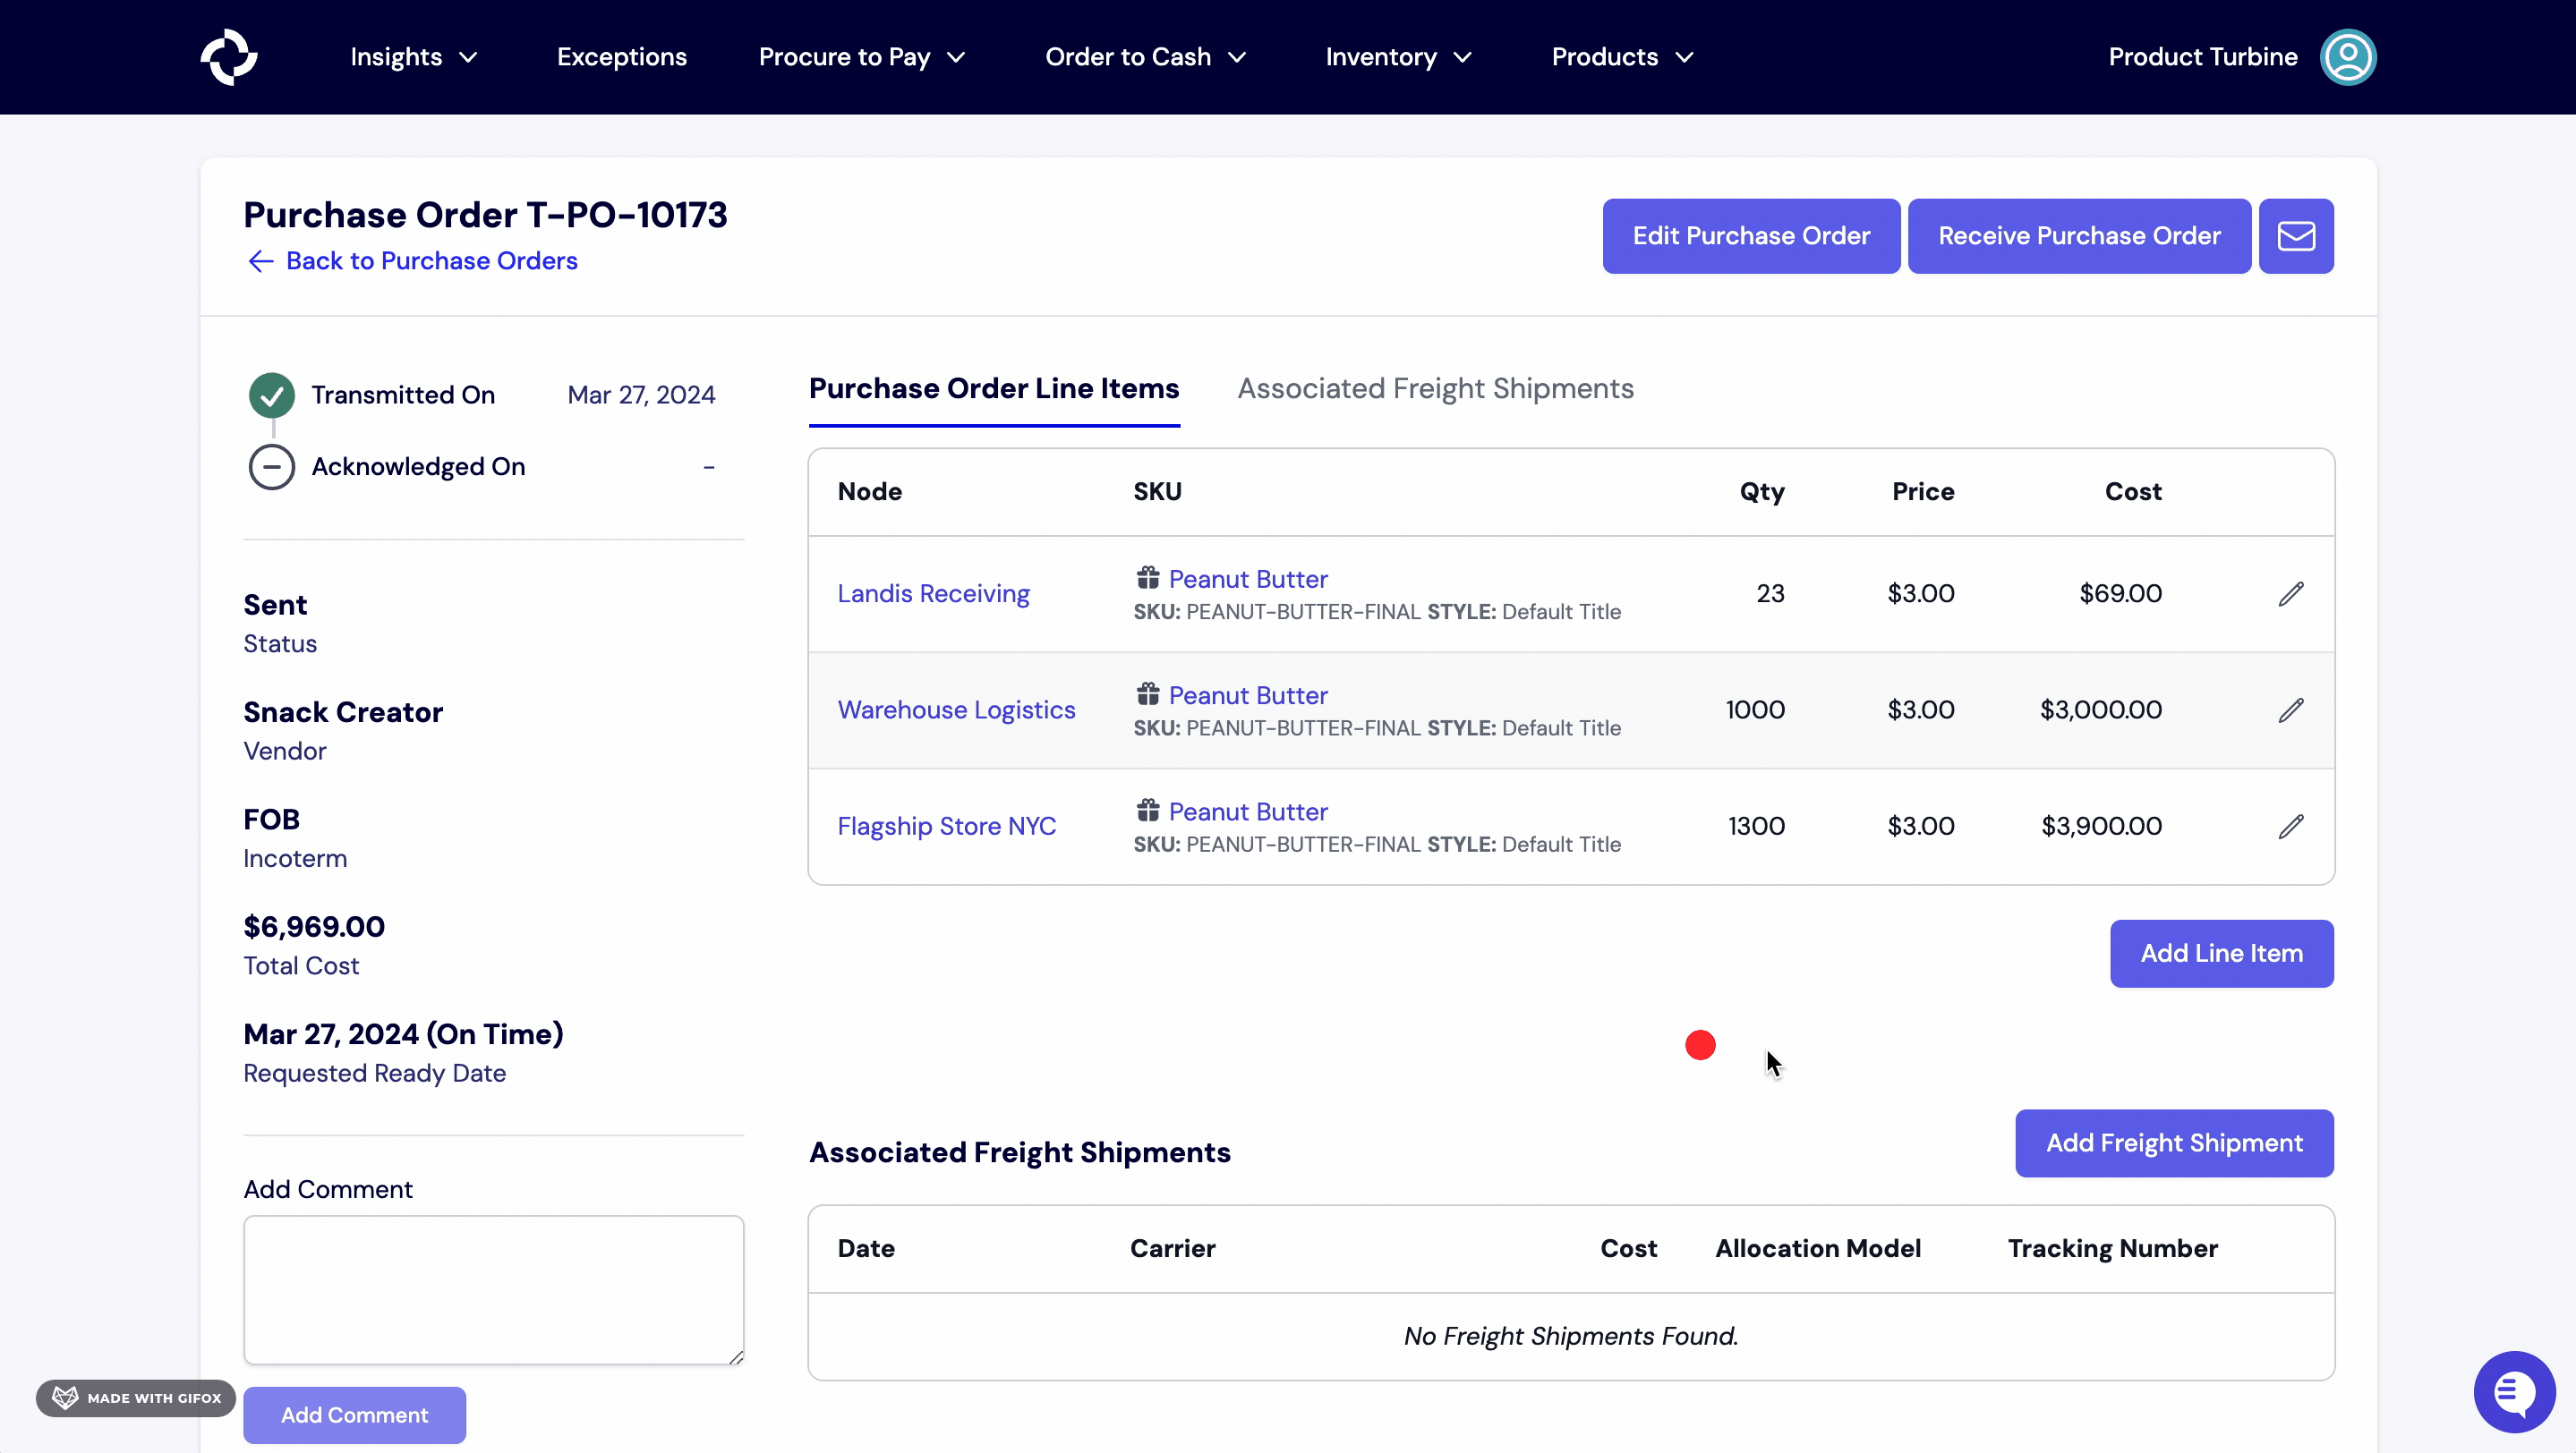Expand the Insights dropdown menu
Image resolution: width=2576 pixels, height=1453 pixels.
[413, 57]
